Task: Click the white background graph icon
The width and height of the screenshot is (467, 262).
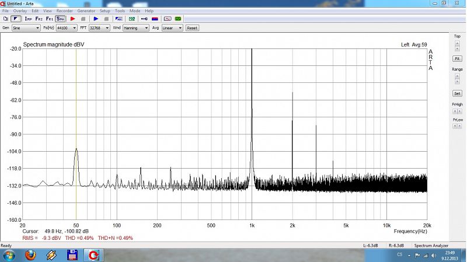Action: 168,19
